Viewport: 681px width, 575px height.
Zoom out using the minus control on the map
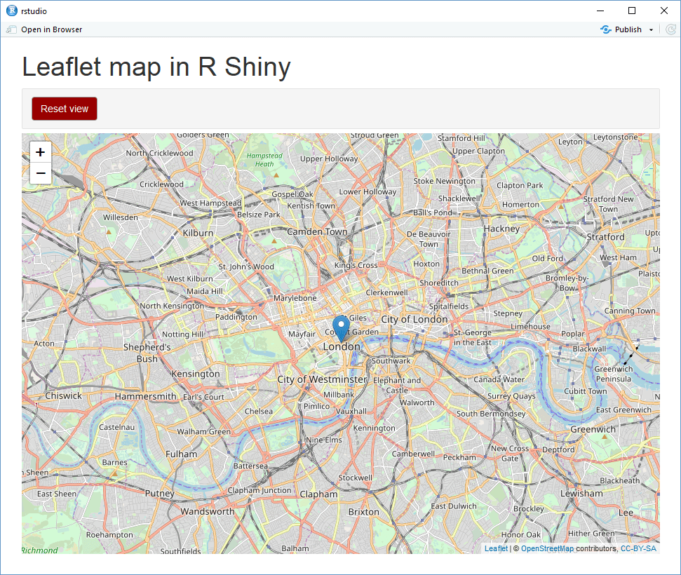(x=40, y=172)
